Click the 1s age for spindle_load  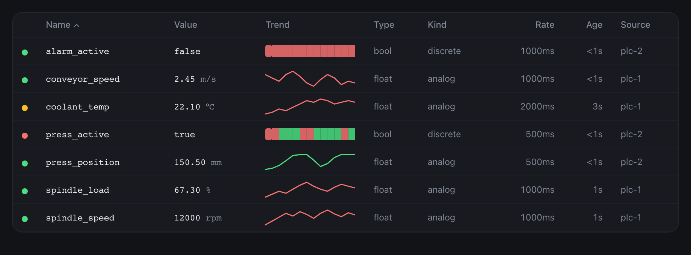pos(597,190)
